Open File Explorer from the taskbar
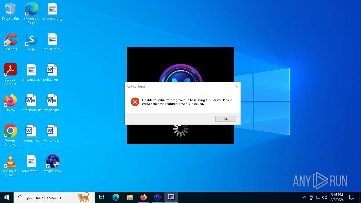The width and height of the screenshot is (361, 203). pyautogui.click(x=130, y=197)
